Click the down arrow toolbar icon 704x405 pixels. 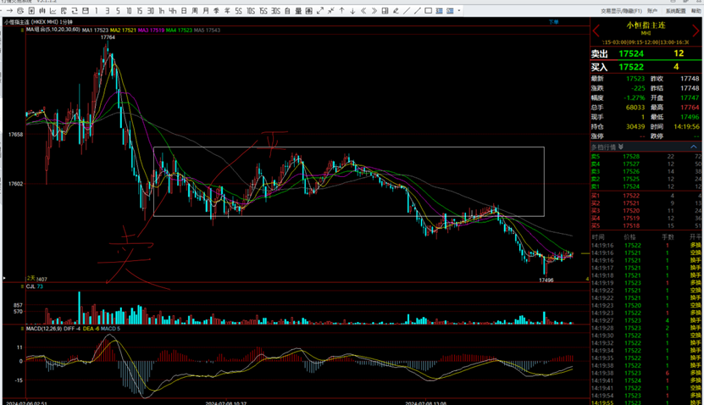click(352, 11)
